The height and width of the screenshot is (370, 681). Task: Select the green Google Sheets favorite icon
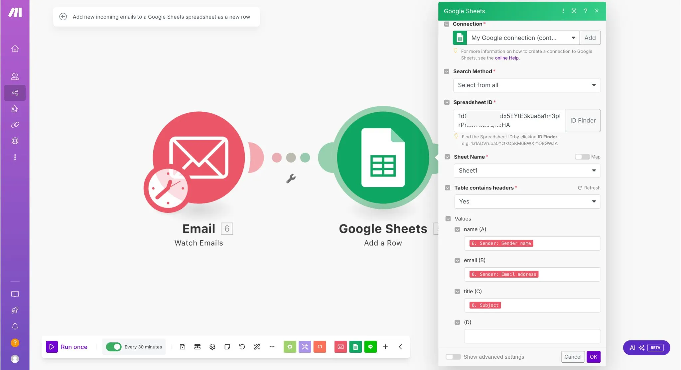[355, 347]
